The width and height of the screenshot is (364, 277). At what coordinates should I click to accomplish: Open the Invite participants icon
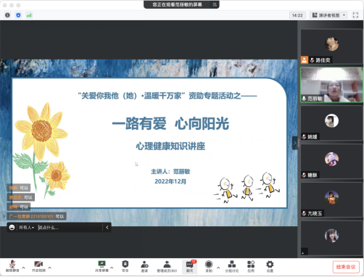144,266
